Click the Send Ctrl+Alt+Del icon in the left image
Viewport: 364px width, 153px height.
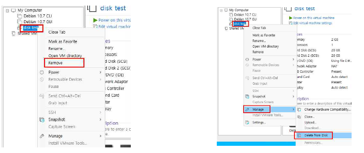pyautogui.click(x=42, y=96)
